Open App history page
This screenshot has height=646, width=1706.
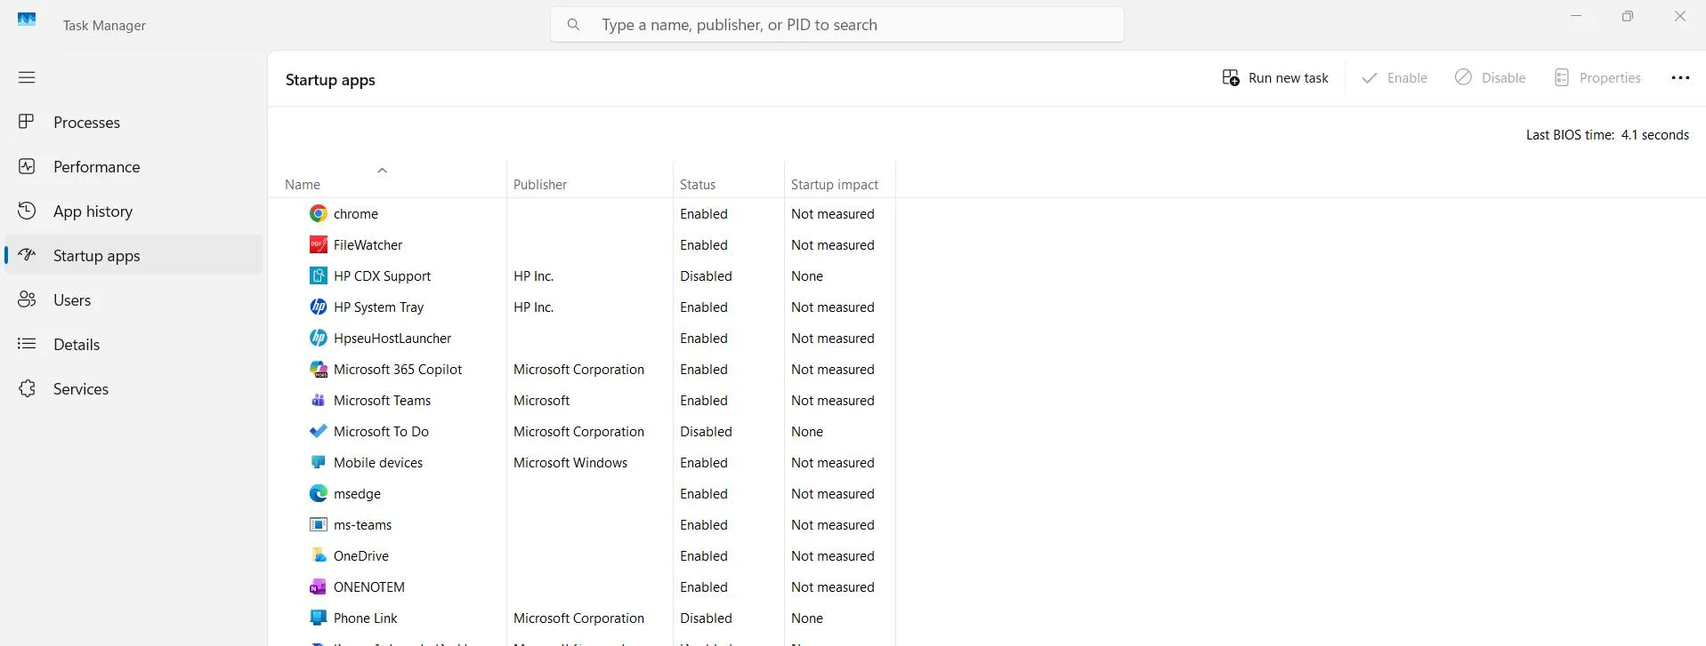point(133,211)
